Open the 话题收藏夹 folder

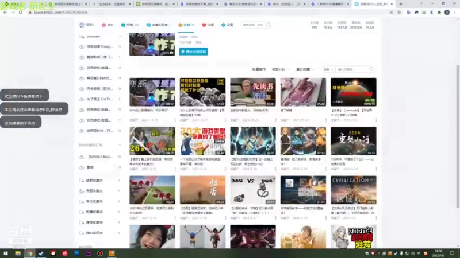(100, 181)
